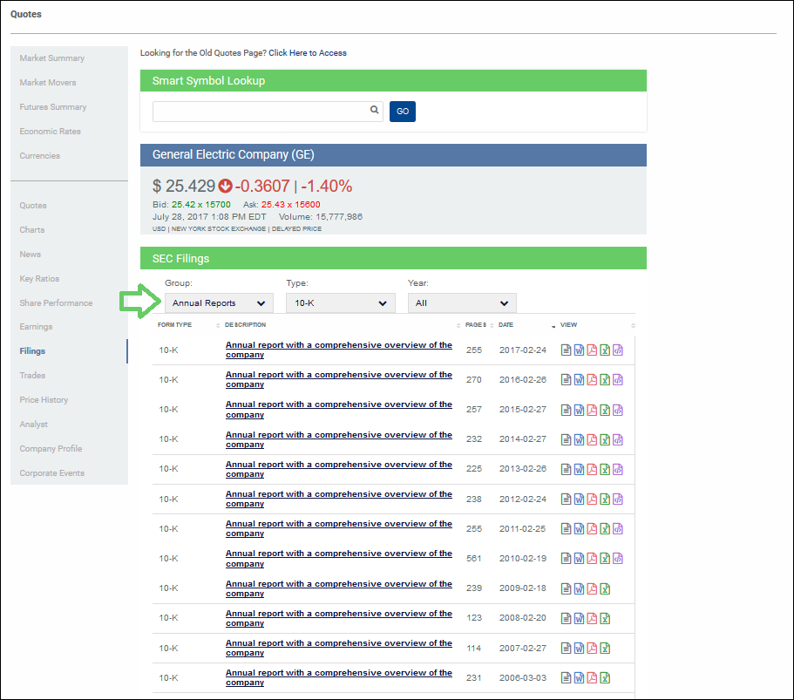Open Excel version of 2009-02-18 filing

(605, 588)
